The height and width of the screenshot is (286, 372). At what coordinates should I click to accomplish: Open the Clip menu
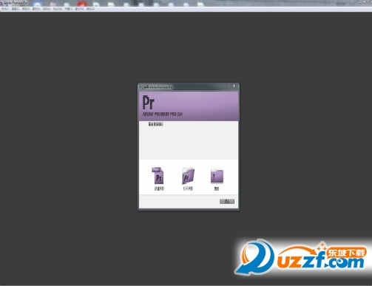(36, 9)
